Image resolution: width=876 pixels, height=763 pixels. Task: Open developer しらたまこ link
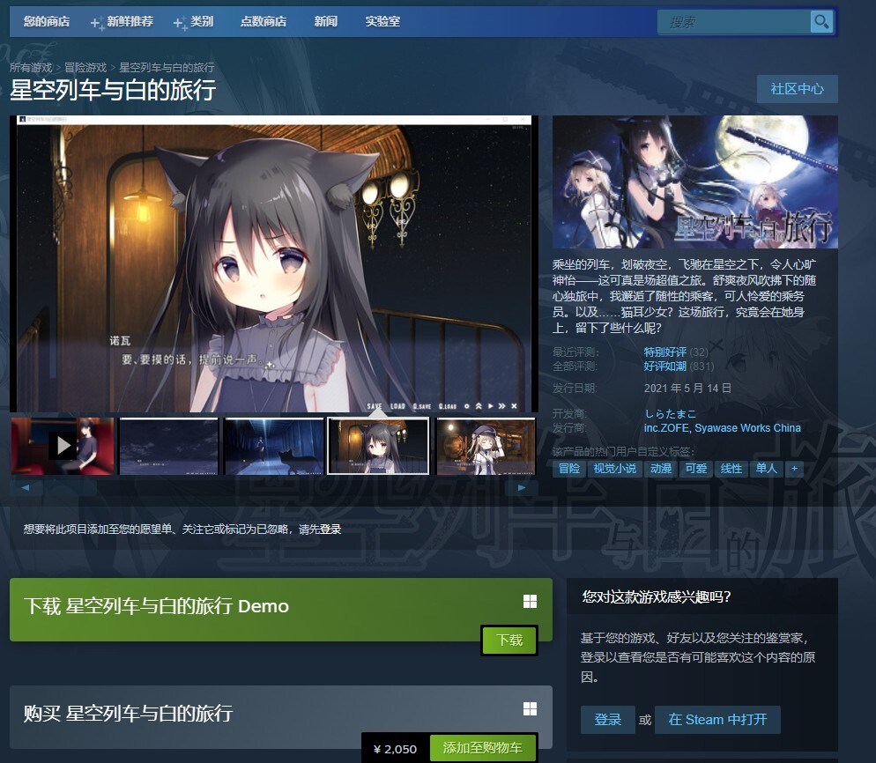[670, 414]
